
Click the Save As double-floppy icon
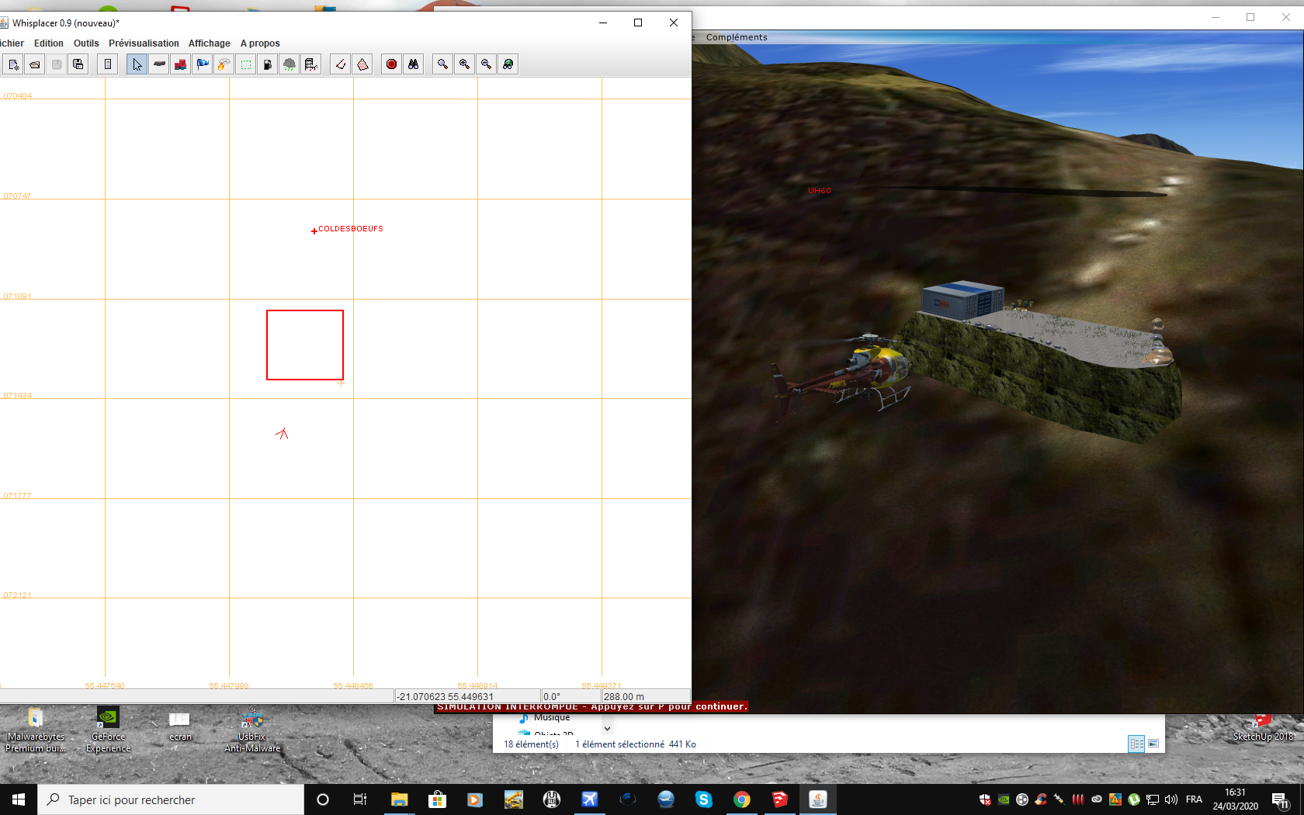tap(78, 64)
